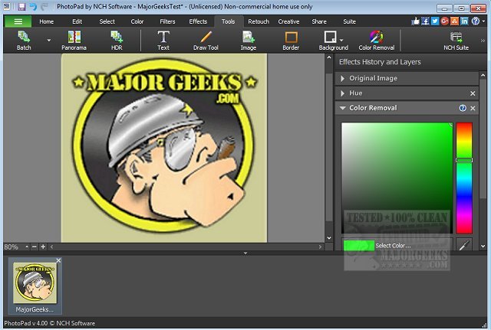Delete the Color Removal layer
The height and width of the screenshot is (330, 491).
pos(473,108)
